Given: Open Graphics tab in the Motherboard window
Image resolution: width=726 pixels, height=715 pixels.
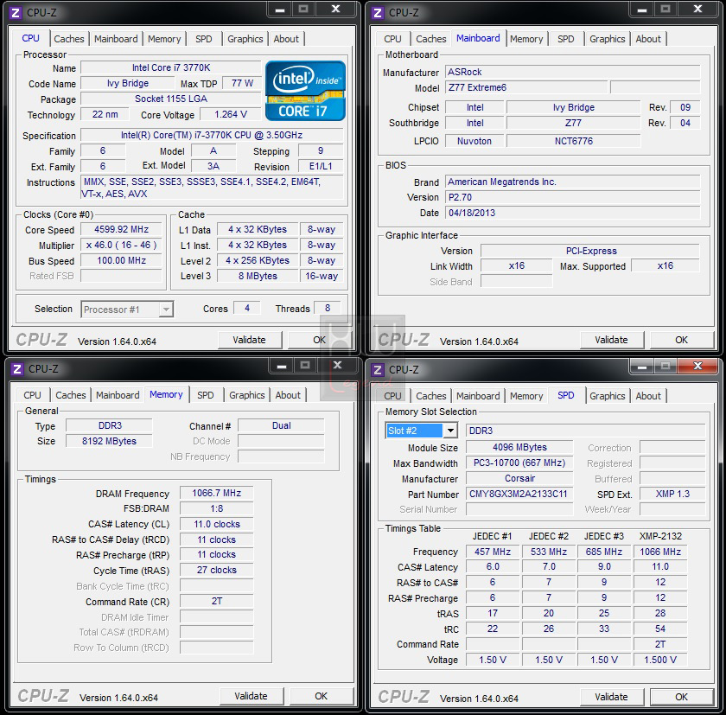Looking at the screenshot, I should click(608, 39).
